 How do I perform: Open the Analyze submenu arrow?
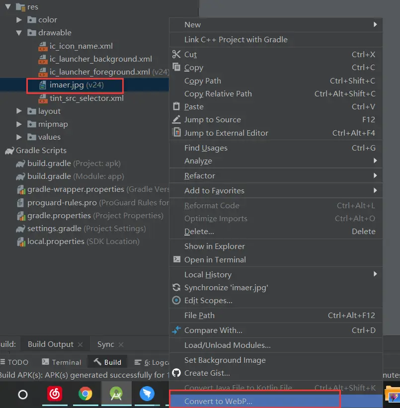(375, 161)
